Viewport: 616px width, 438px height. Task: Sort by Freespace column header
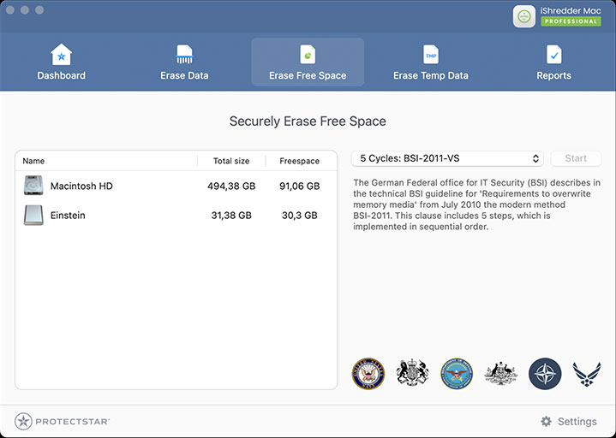click(299, 161)
